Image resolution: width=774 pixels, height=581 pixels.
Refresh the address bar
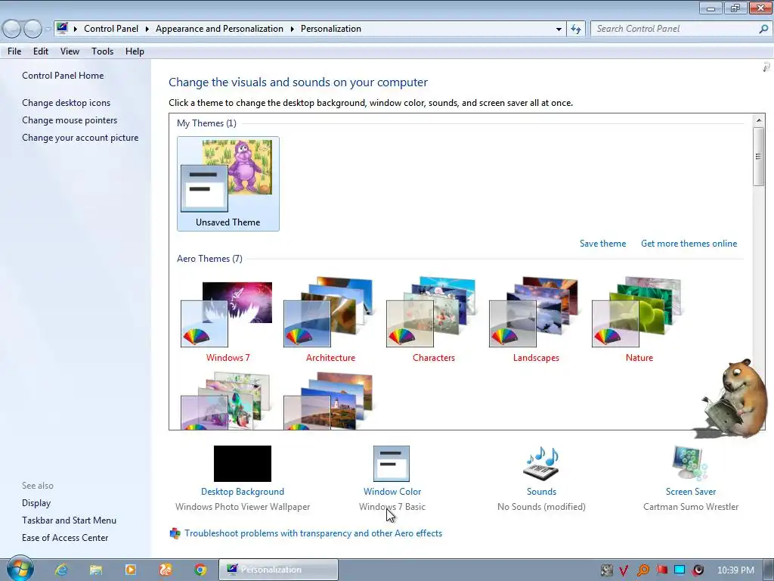click(x=575, y=30)
